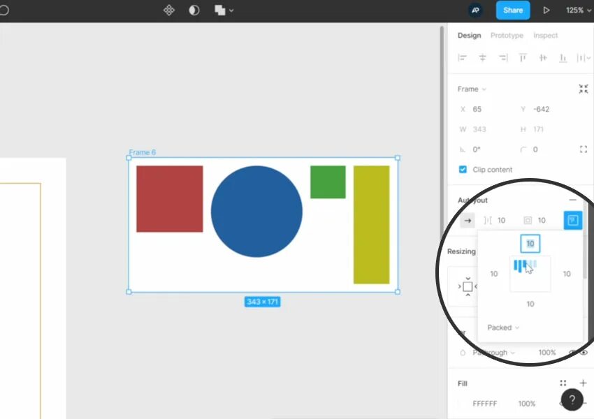Click the right padding value in popup
This screenshot has width=594, height=419.
(x=567, y=274)
